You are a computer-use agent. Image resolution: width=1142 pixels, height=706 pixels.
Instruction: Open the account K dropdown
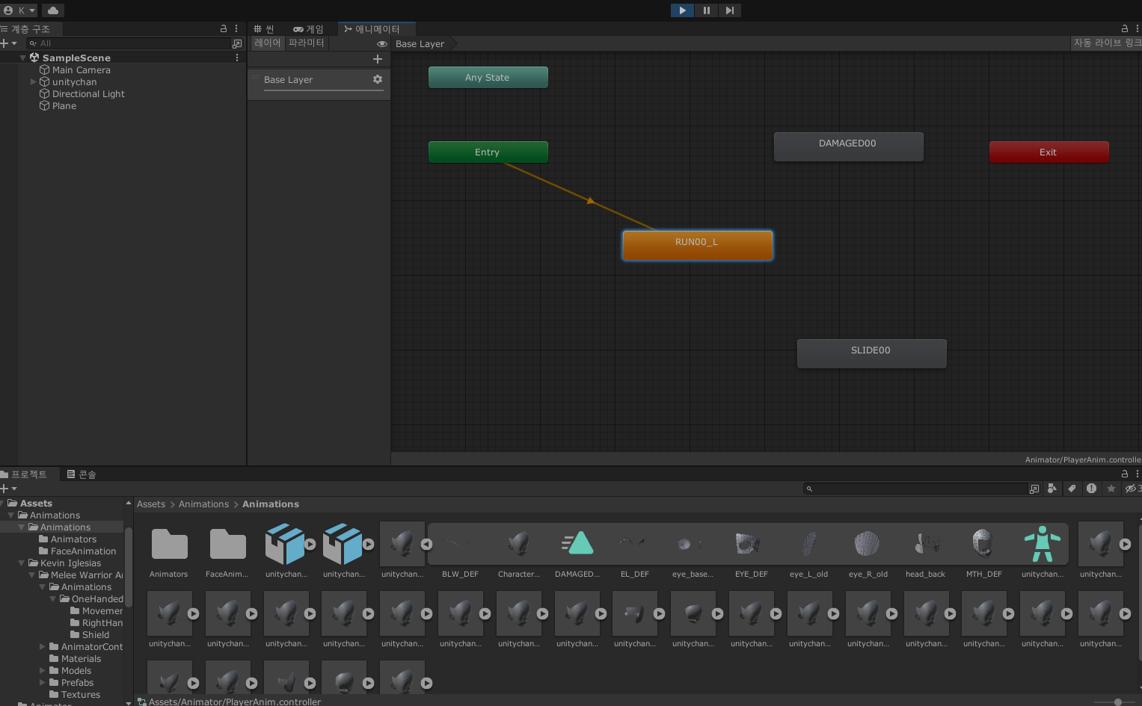[19, 10]
